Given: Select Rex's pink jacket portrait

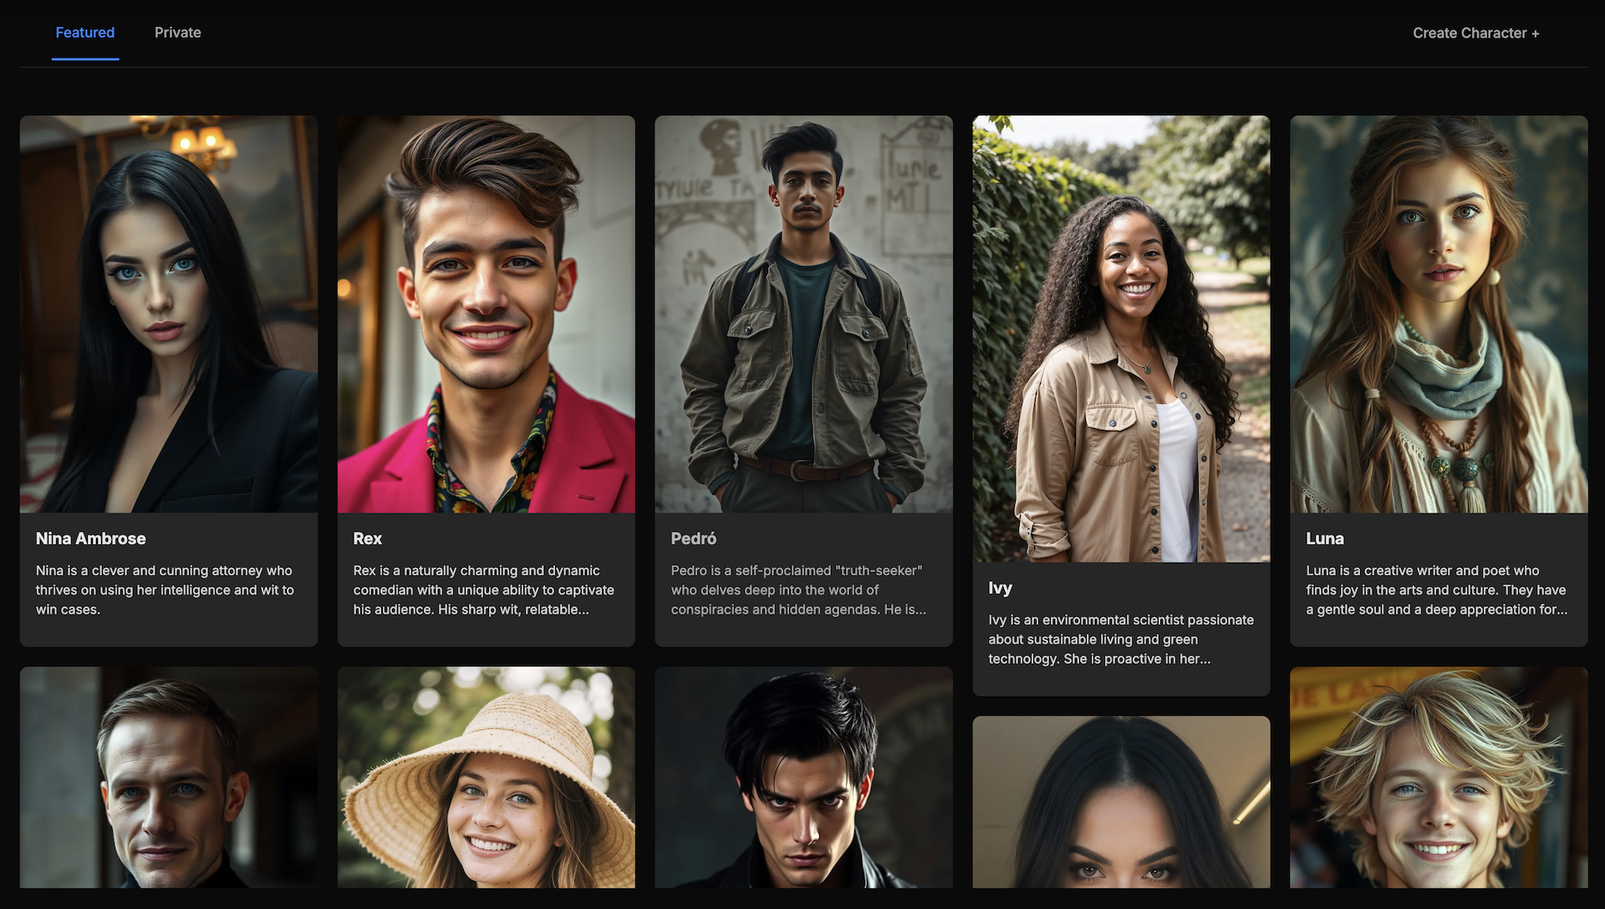Looking at the screenshot, I should click(x=486, y=314).
